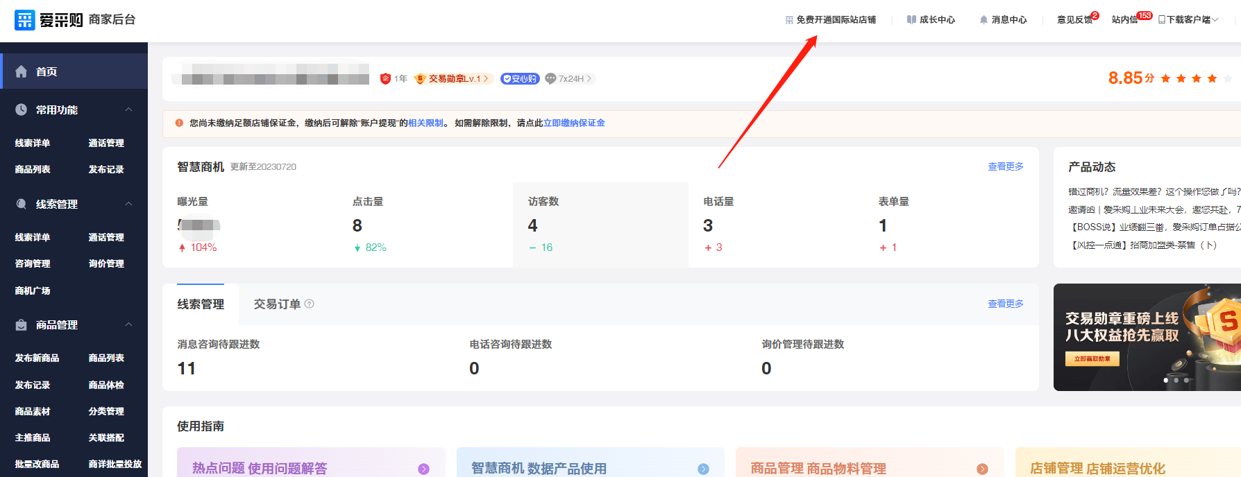The image size is (1241, 477).
Task: Click the 立即缴纳保证金 link
Action: (x=574, y=123)
